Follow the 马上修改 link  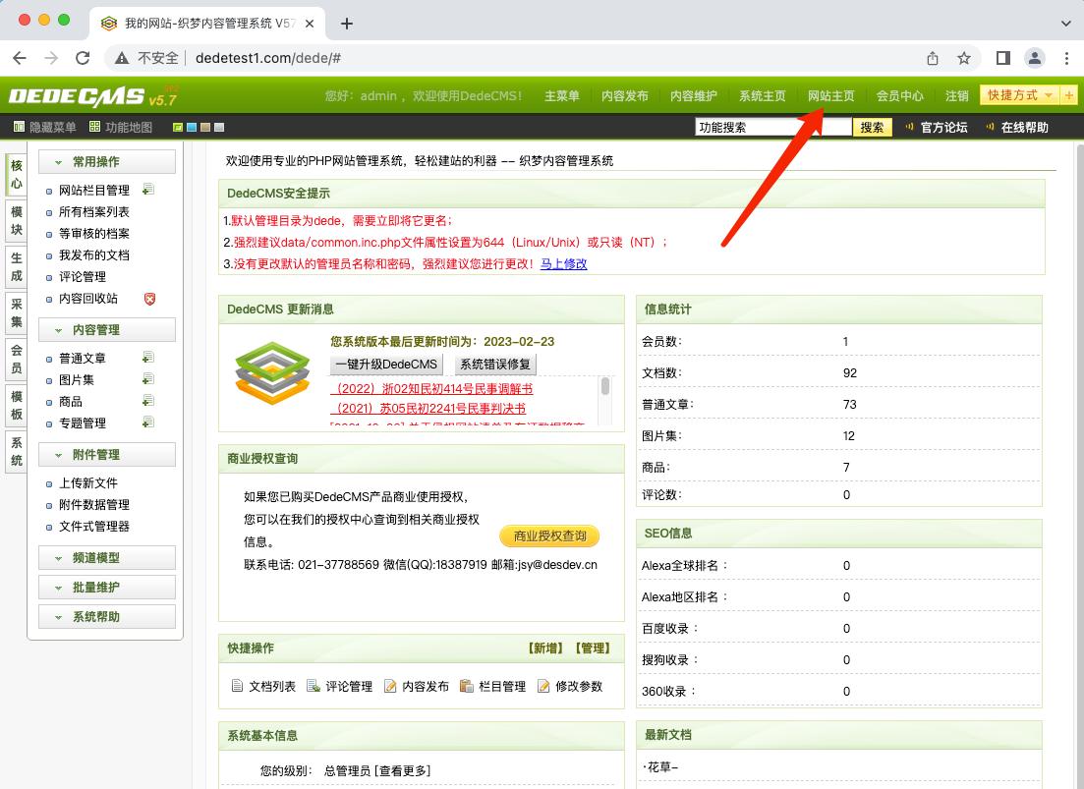[x=563, y=263]
